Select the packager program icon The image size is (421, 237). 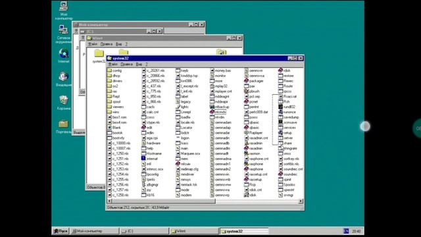click(x=246, y=81)
